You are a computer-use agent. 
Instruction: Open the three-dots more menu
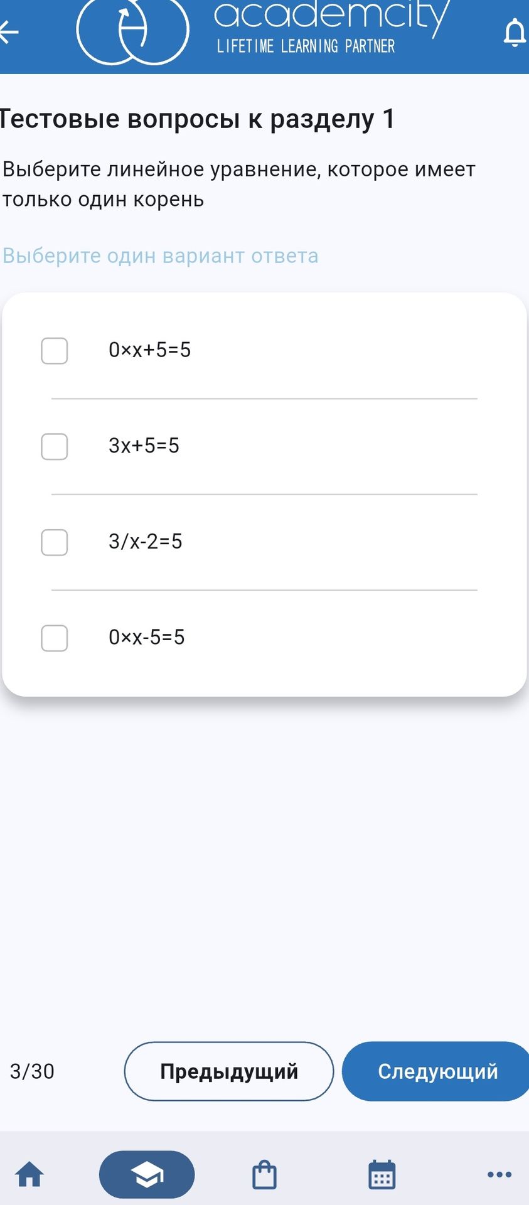[500, 1174]
